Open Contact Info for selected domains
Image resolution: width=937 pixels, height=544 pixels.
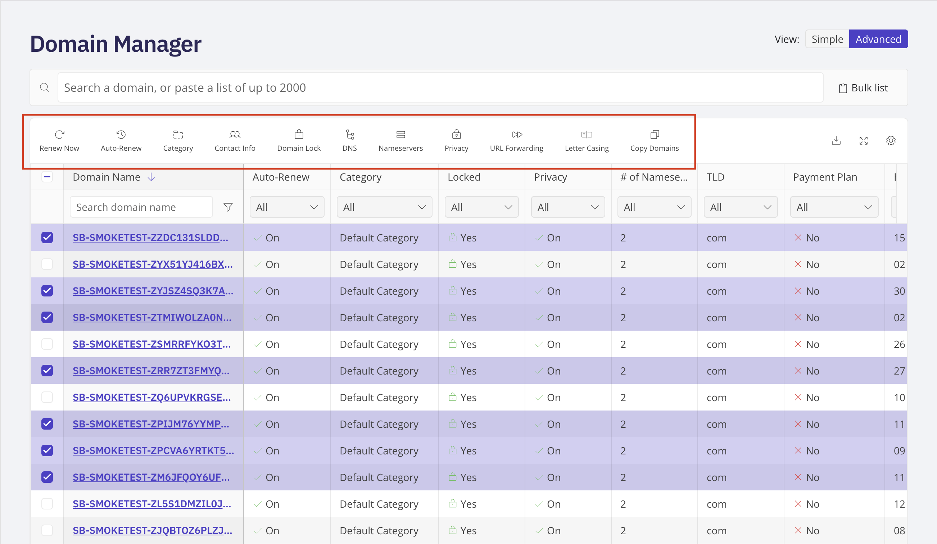235,141
